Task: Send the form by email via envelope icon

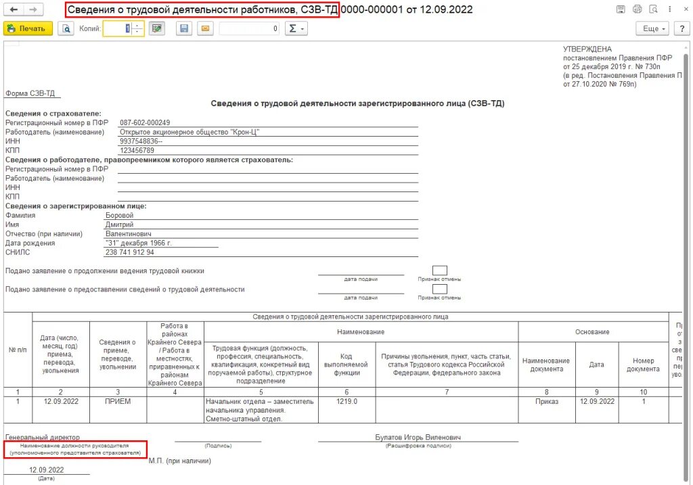Action: pos(205,28)
